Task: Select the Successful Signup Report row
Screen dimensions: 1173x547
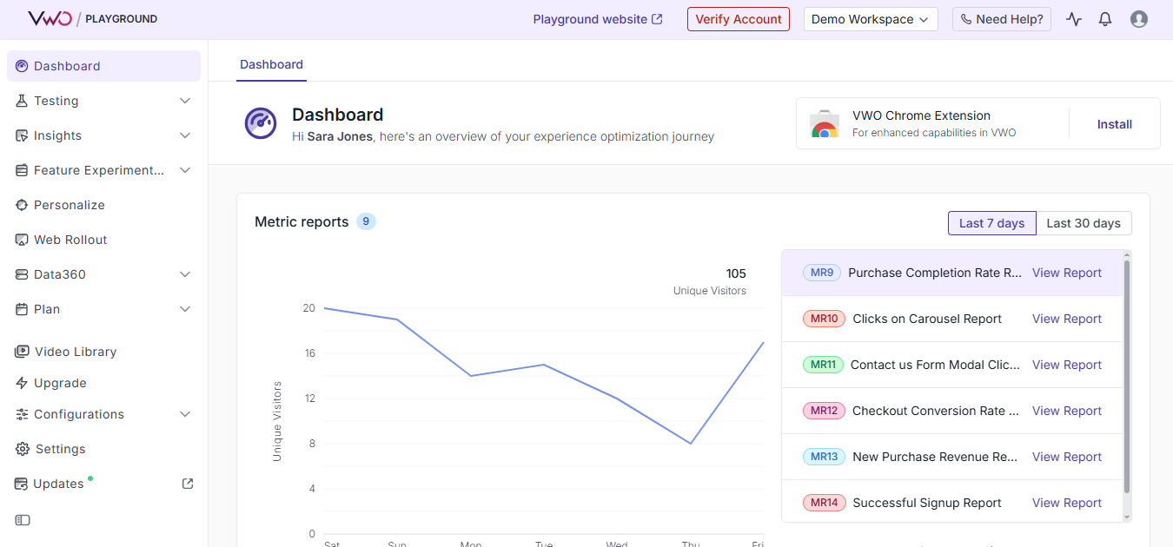Action: (x=952, y=503)
